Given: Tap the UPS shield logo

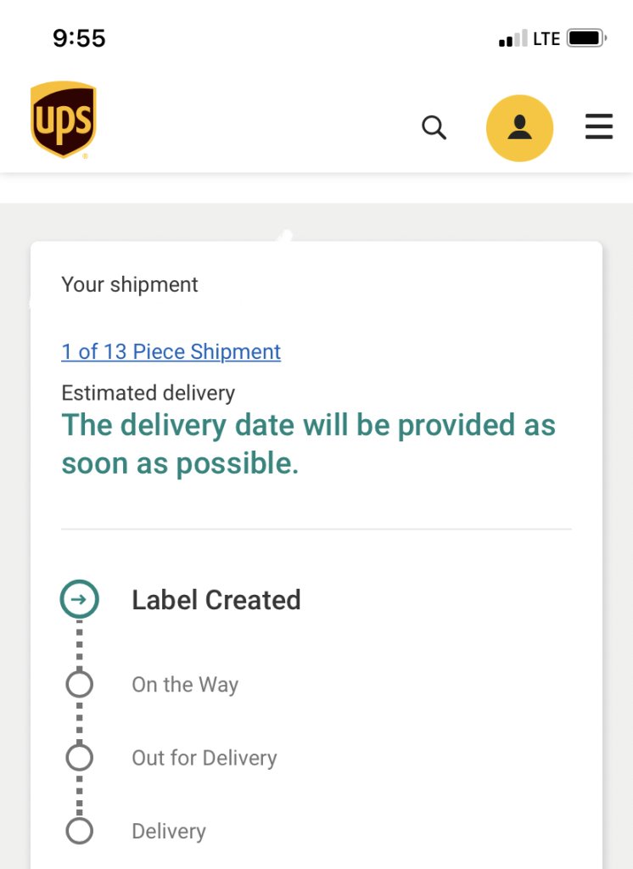Looking at the screenshot, I should pos(63,120).
